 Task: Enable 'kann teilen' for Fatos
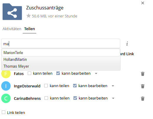29,73
